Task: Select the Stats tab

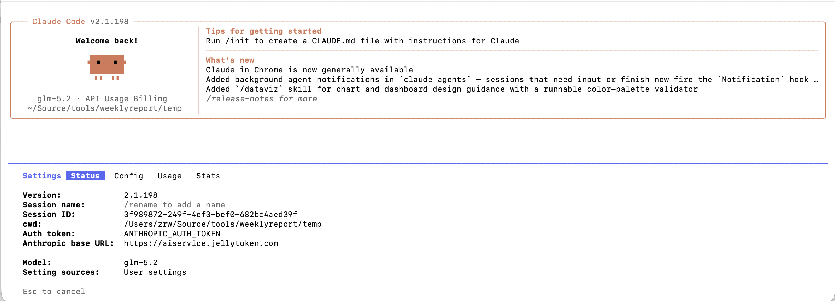Action: click(208, 176)
